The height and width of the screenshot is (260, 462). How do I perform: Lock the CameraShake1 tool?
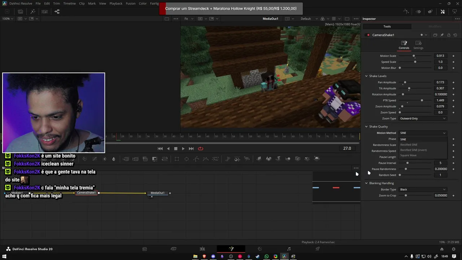click(449, 35)
